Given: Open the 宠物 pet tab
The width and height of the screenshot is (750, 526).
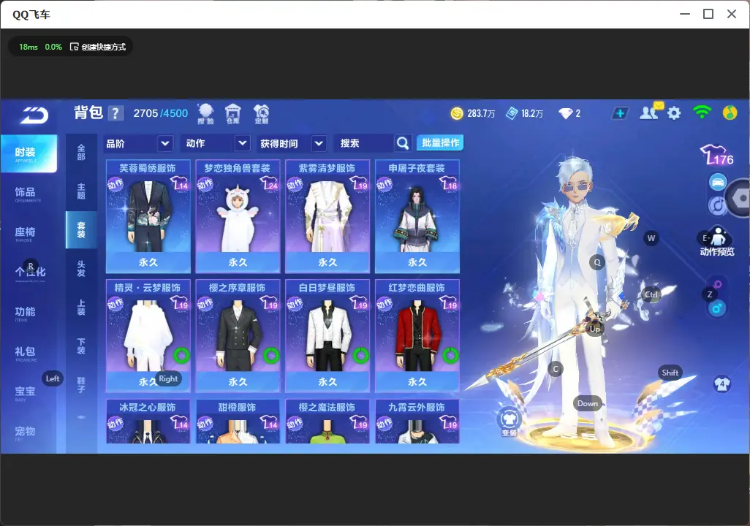Looking at the screenshot, I should [26, 432].
